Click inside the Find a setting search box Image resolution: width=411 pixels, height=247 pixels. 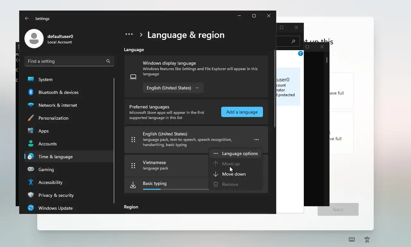[69, 61]
